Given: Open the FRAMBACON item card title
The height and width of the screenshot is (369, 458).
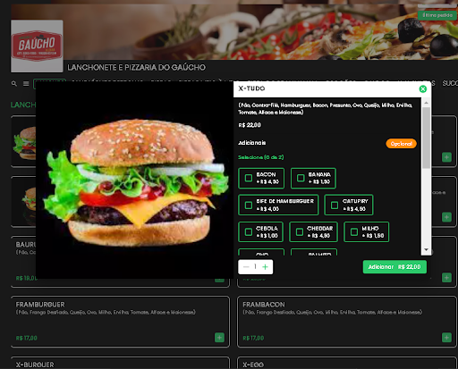Looking at the screenshot, I should pyautogui.click(x=264, y=305).
